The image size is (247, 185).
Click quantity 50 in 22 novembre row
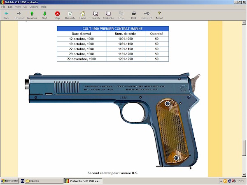tap(156, 59)
